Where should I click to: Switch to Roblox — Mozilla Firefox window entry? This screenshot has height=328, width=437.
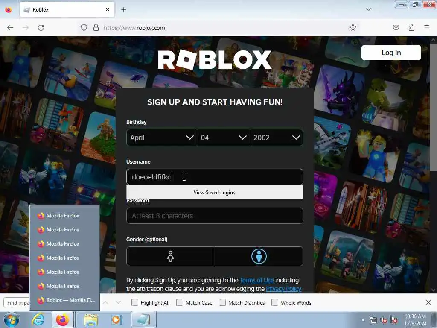(x=64, y=300)
